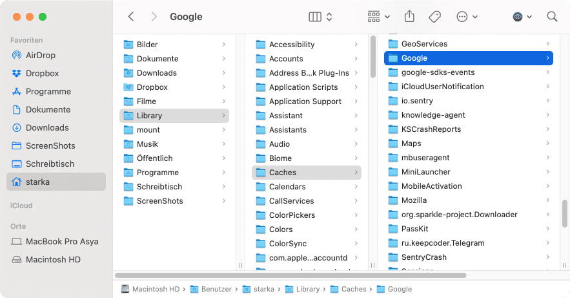
Task: Open the Audio folder
Action: [307, 144]
